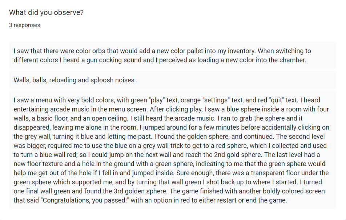Click the long third response card about the menu

click(173, 150)
